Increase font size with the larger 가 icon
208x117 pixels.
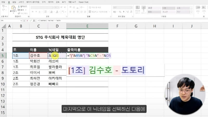pos(61,7)
